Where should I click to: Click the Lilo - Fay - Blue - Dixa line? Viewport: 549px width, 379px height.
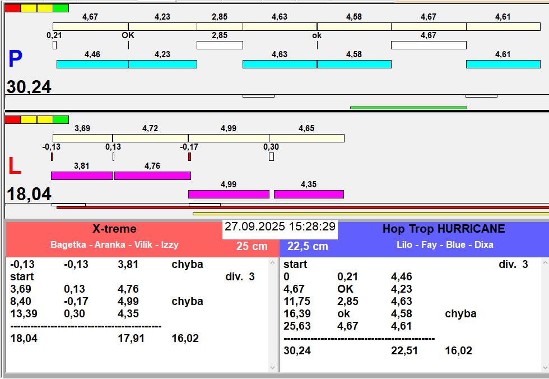pyautogui.click(x=445, y=244)
